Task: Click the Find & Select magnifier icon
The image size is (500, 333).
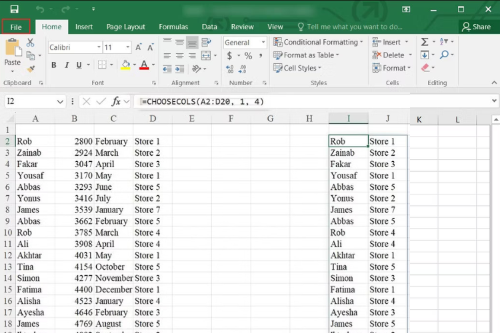Action: [444, 55]
